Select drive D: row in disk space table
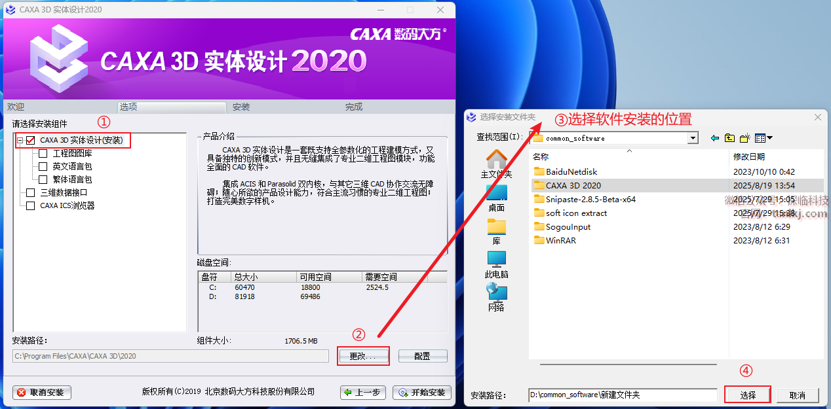This screenshot has height=409, width=831. 322,296
